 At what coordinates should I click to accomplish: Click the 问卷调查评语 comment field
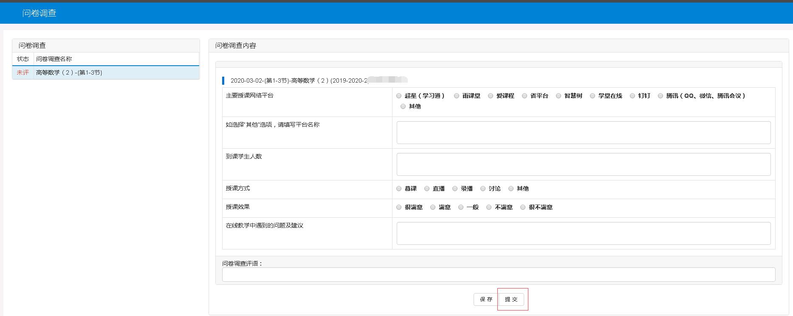498,274
